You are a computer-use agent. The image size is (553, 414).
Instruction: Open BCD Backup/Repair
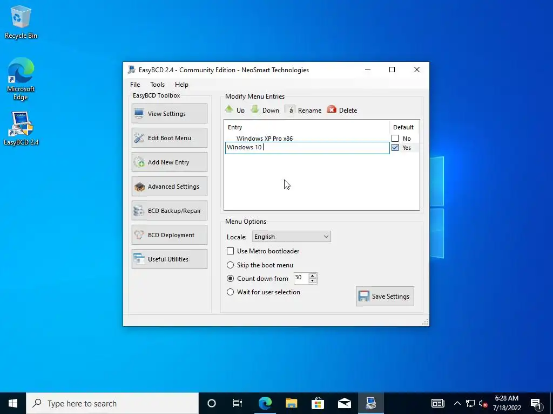[169, 211]
